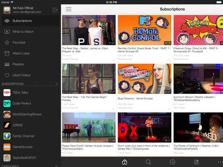The height and width of the screenshot is (167, 223).
Task: Open the more options dots in bottom bar
Action: 220,162
